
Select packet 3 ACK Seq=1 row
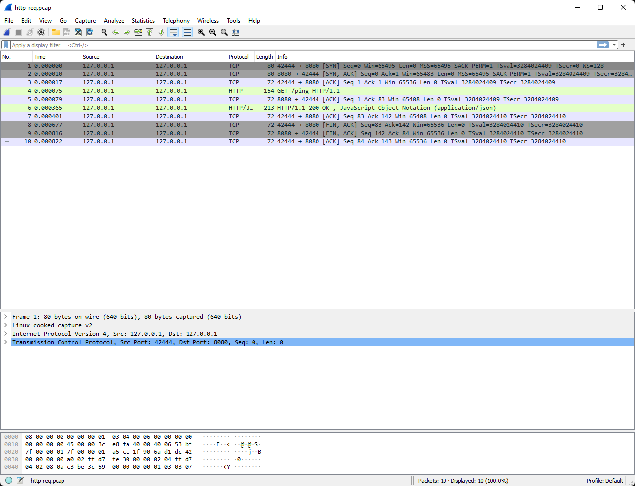pos(317,82)
